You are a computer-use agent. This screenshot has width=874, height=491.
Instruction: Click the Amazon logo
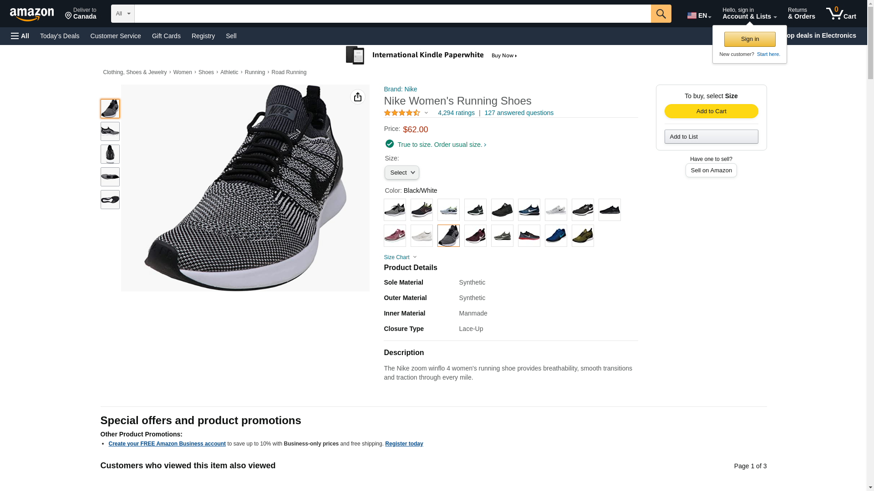point(32,14)
